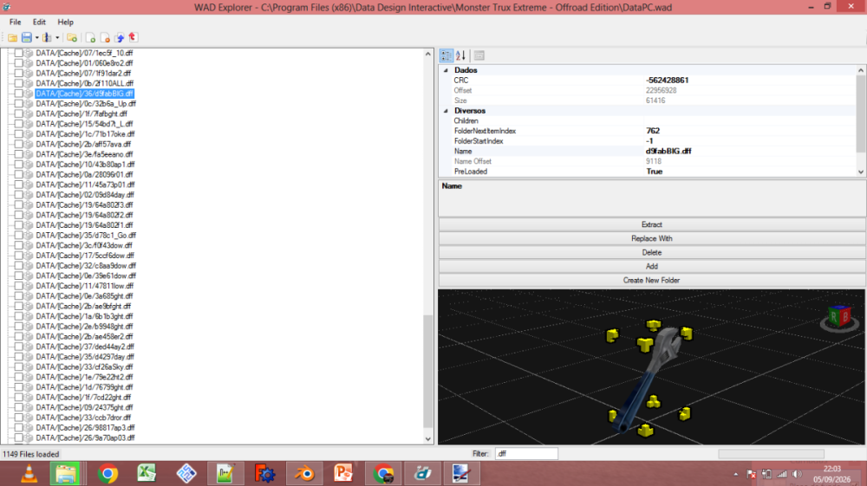Sort properties alphabetically
The width and height of the screenshot is (867, 486).
point(460,55)
